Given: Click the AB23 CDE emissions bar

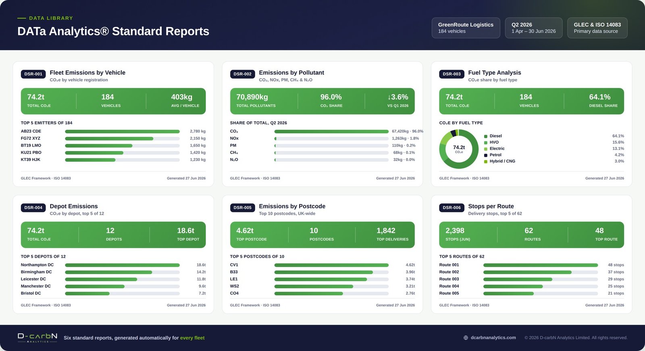Looking at the screenshot, I should [x=122, y=131].
